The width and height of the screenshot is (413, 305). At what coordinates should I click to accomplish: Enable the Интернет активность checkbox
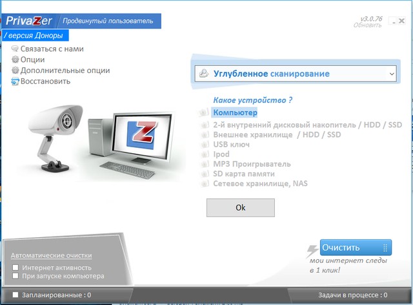pos(16,267)
